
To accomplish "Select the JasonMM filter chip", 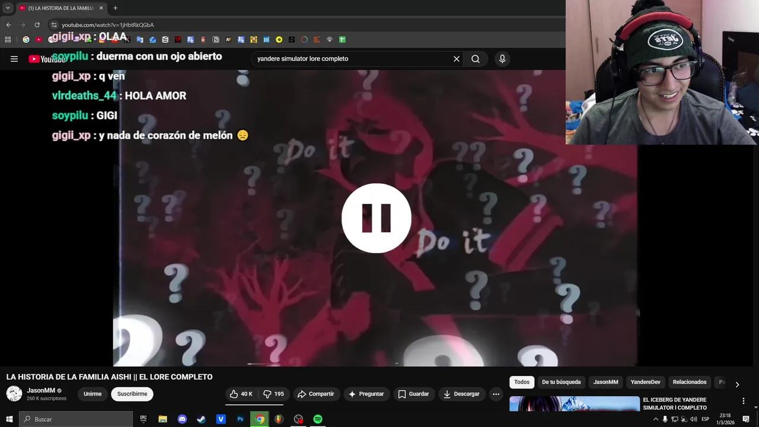I will pyautogui.click(x=605, y=382).
